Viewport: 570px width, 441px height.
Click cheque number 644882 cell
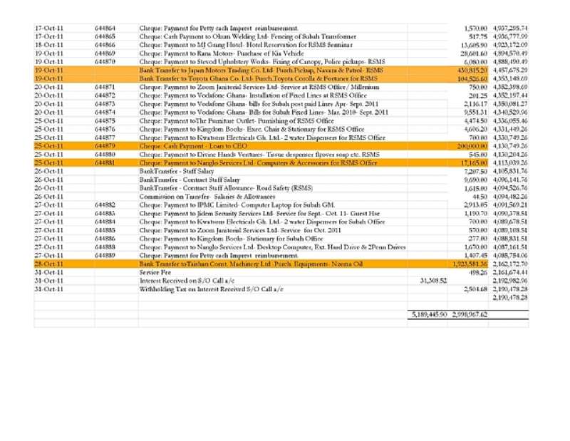tap(105, 204)
